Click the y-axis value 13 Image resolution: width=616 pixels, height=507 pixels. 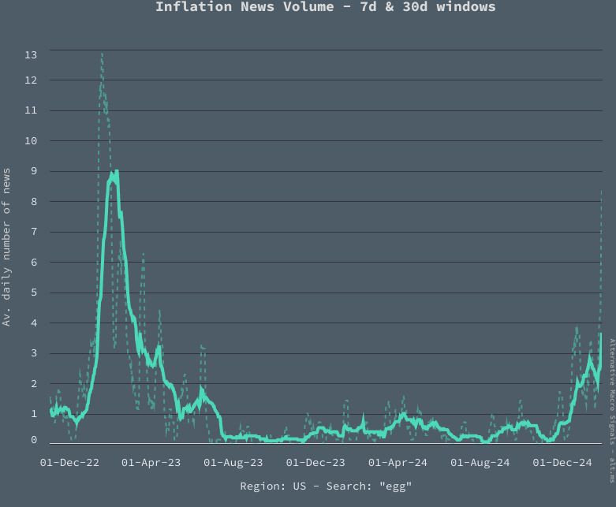[31, 55]
